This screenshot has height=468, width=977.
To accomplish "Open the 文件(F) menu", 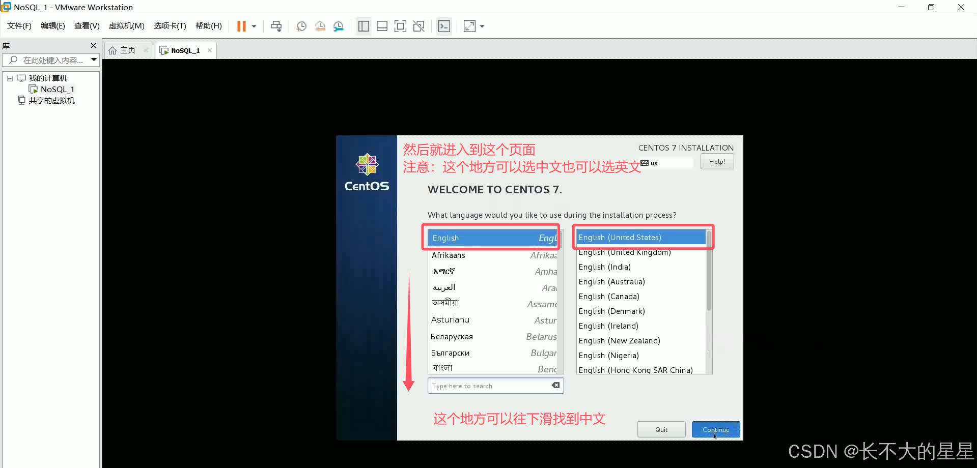I will pos(19,26).
